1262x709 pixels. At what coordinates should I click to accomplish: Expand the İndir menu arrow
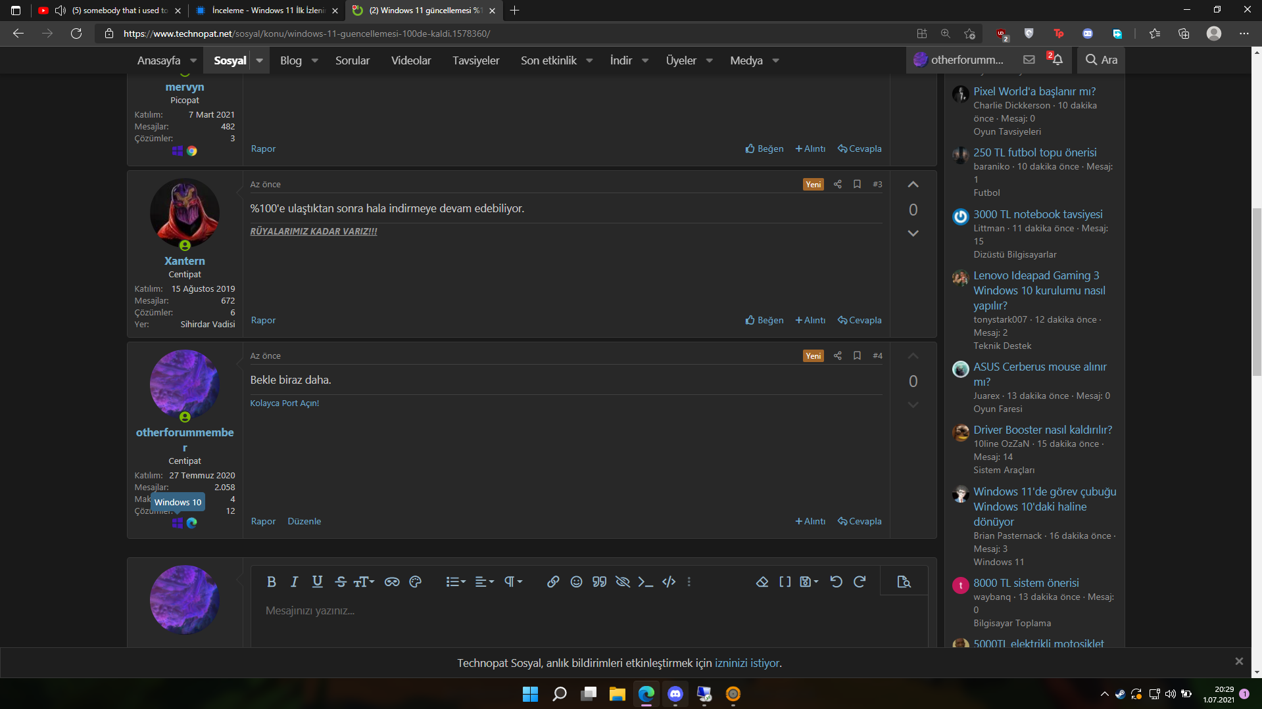645,60
